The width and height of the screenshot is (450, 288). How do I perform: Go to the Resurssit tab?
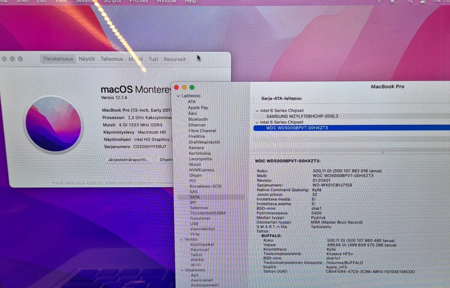174,59
